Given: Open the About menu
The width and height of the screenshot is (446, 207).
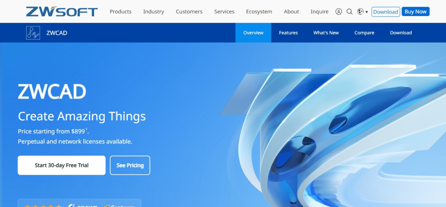Looking at the screenshot, I should coord(291,12).
